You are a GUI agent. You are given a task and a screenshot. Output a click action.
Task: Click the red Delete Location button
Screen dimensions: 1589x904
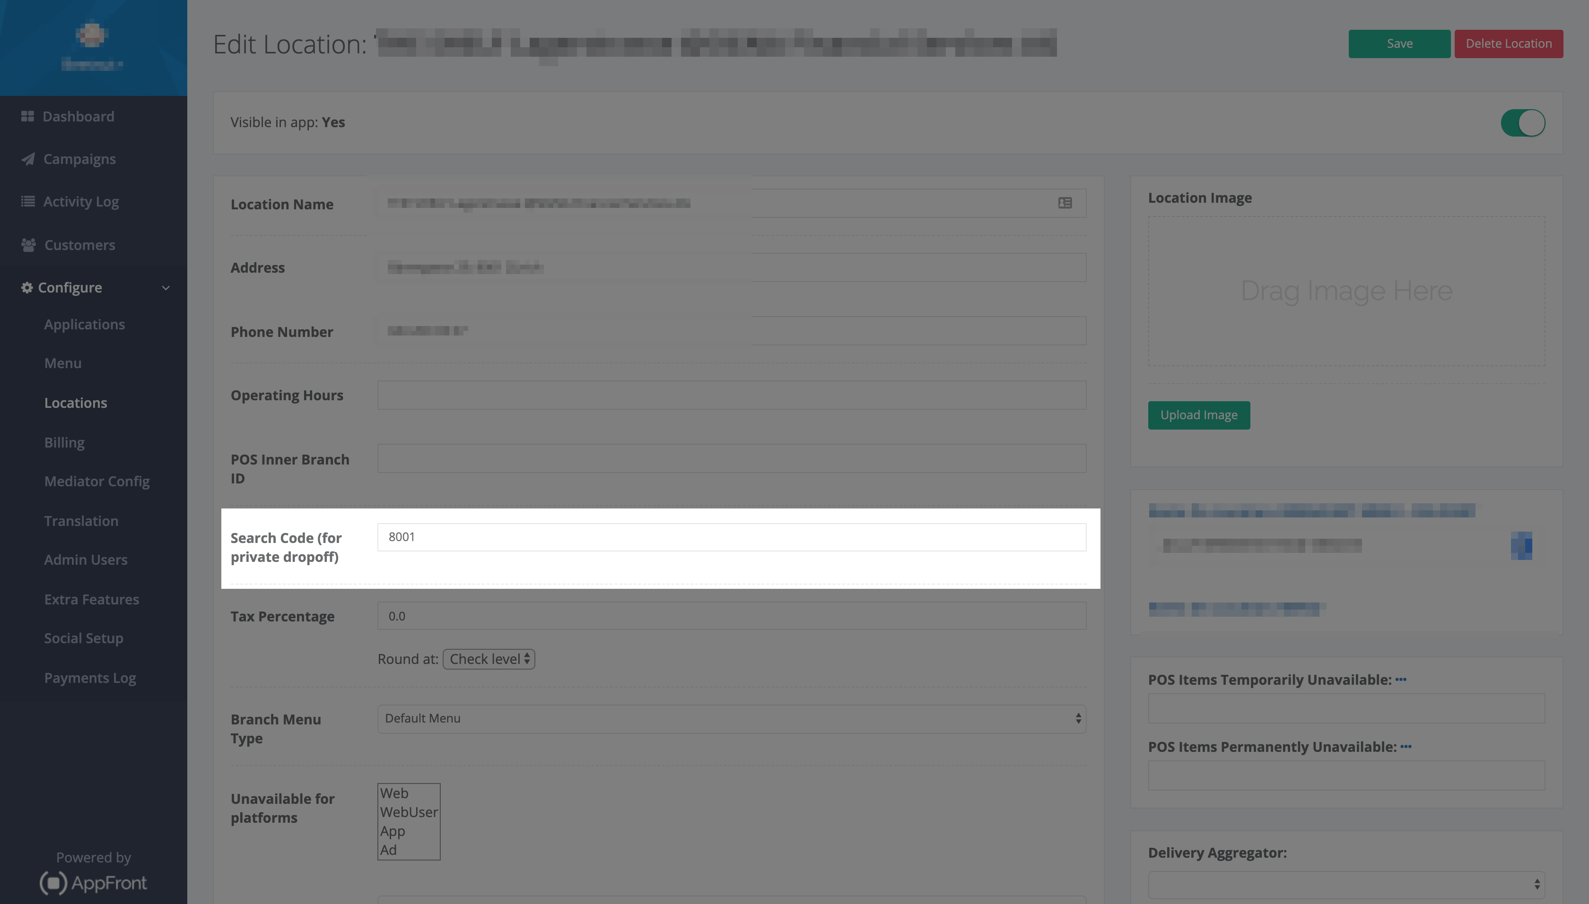tap(1508, 43)
